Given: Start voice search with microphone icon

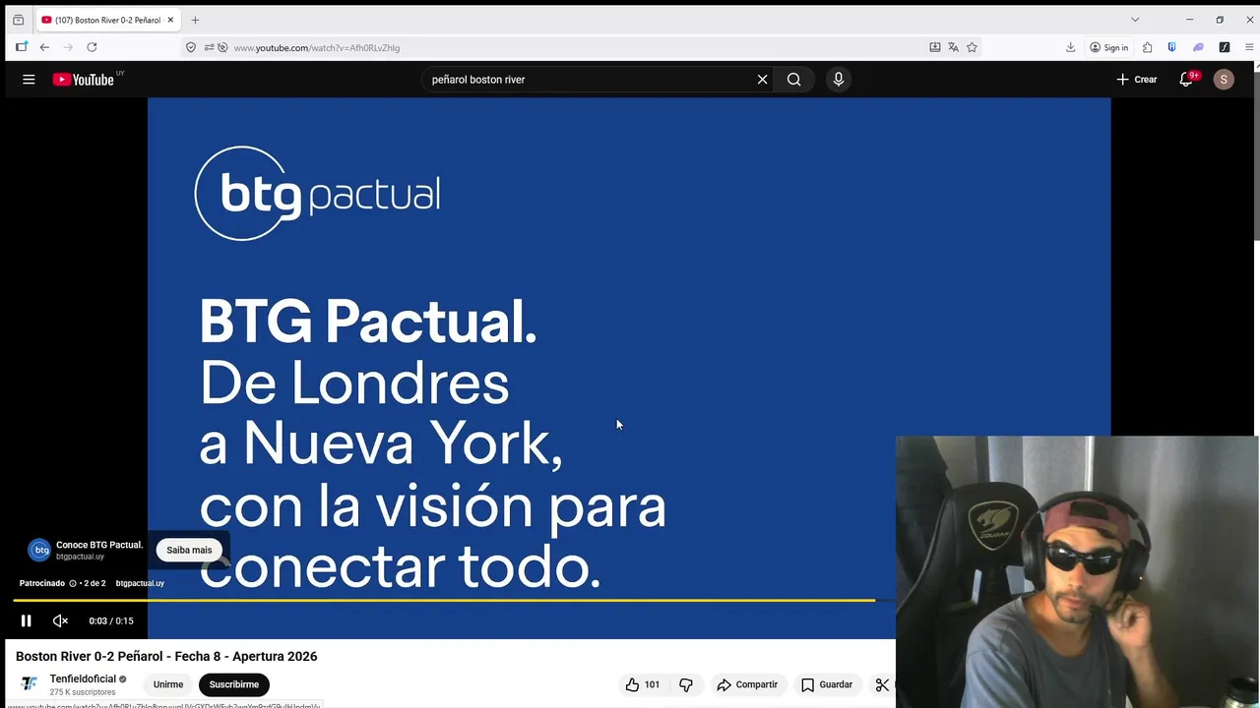Looking at the screenshot, I should coord(839,80).
